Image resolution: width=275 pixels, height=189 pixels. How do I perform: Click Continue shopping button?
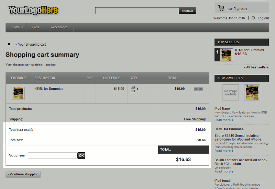coord(23,175)
